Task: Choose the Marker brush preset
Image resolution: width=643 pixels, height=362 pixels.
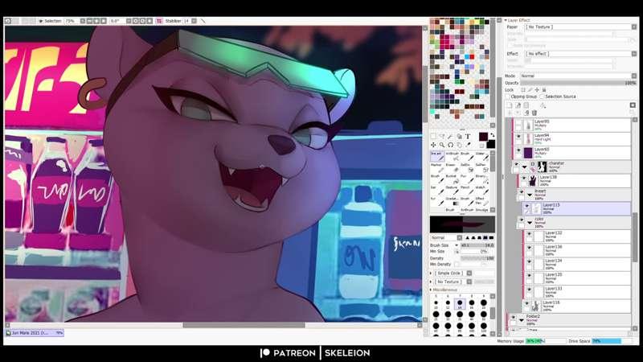Action: point(436,168)
